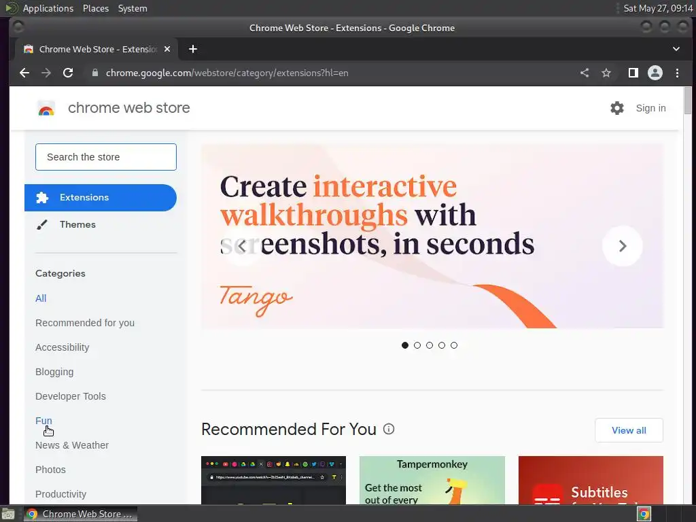
Task: Browse the Accessibility category
Action: 62,347
